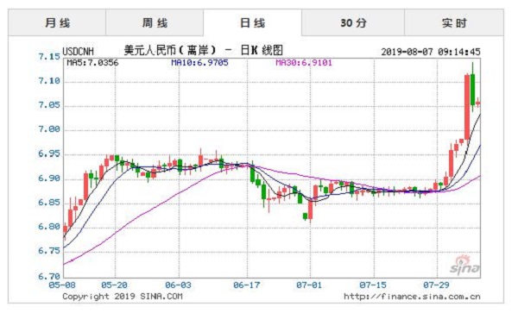Click the 6.95 price axis label
Screen dimensions: 518x313
[x=49, y=153]
